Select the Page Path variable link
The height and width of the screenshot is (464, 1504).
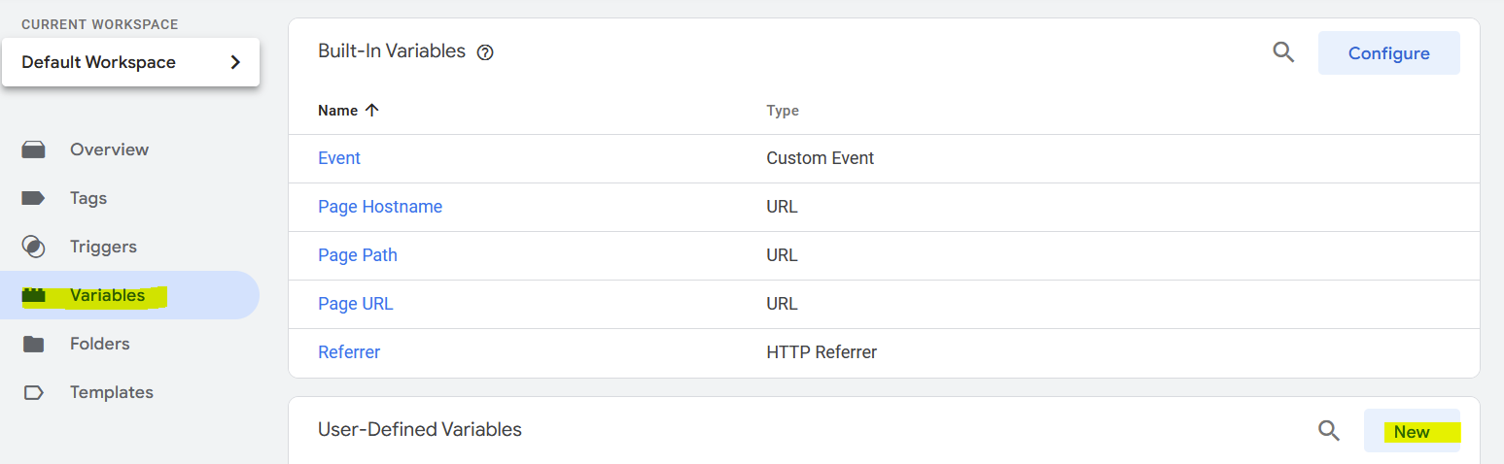pos(358,255)
